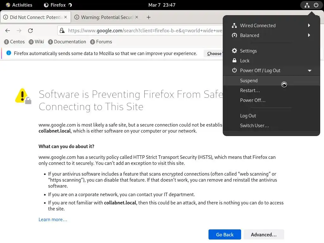
Task: Click the info icon on the second tab
Action: click(x=77, y=17)
